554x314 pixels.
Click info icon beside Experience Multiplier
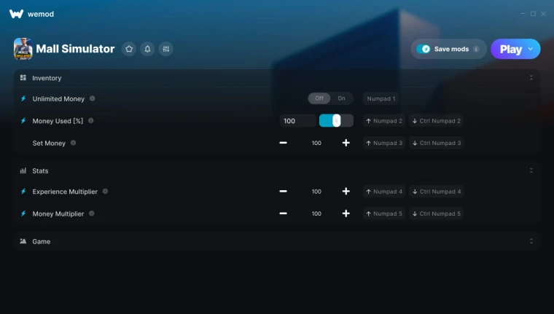(x=105, y=191)
